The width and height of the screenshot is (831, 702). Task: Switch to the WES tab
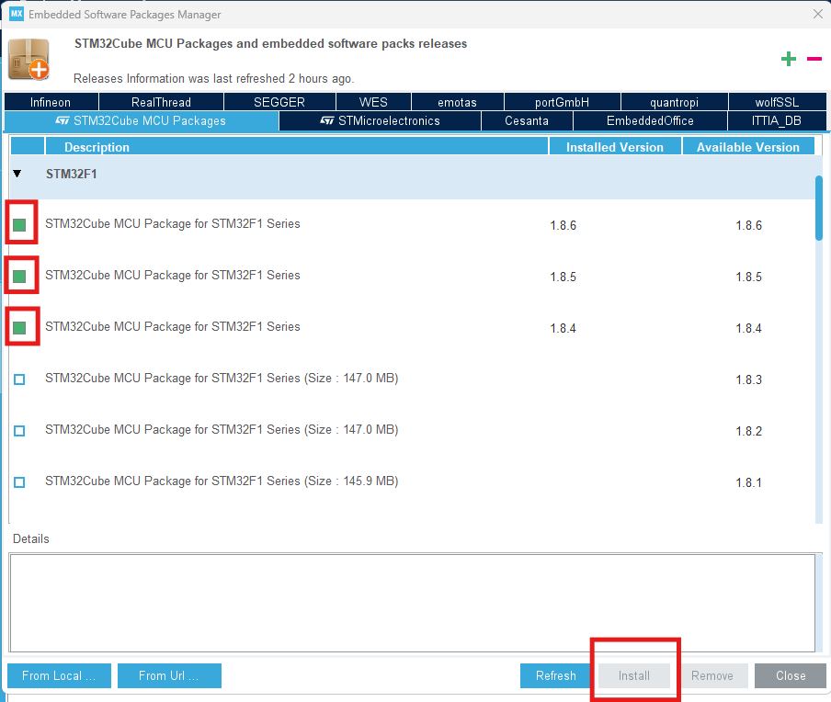click(373, 102)
